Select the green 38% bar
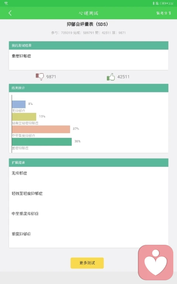The image size is (177, 284). [x=42, y=142]
